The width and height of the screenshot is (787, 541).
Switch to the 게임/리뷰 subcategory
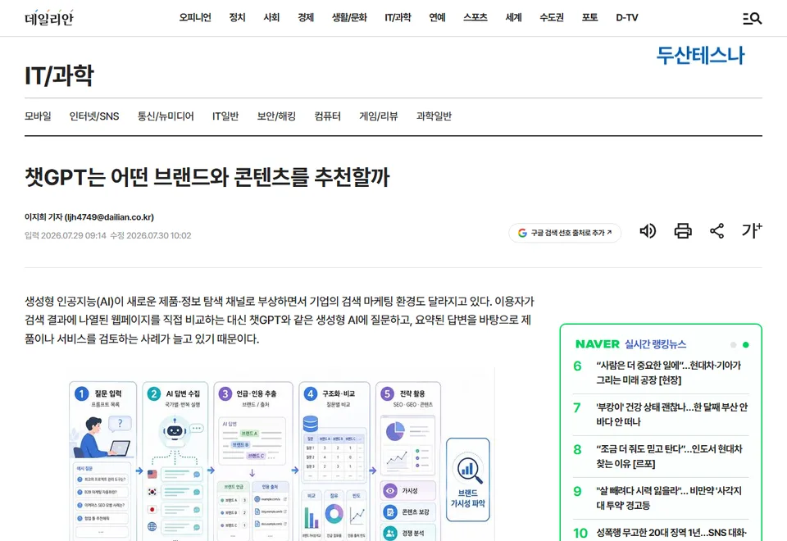tap(379, 116)
